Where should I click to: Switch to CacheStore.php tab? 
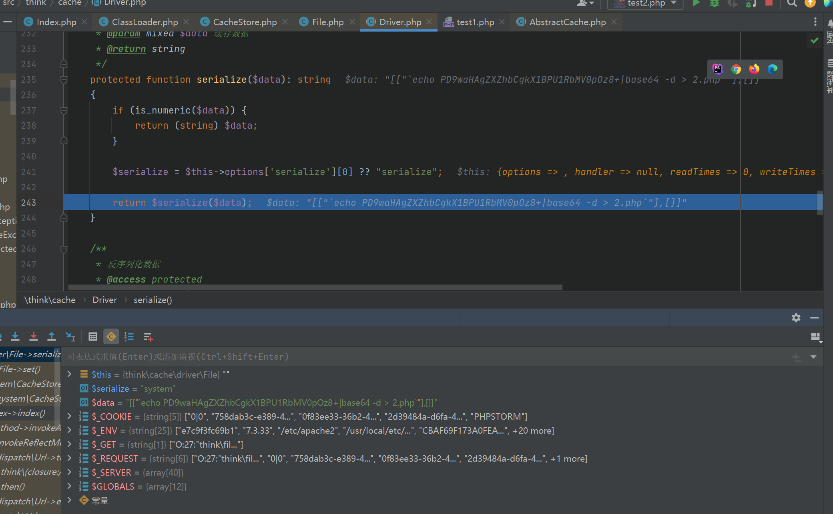pos(245,22)
